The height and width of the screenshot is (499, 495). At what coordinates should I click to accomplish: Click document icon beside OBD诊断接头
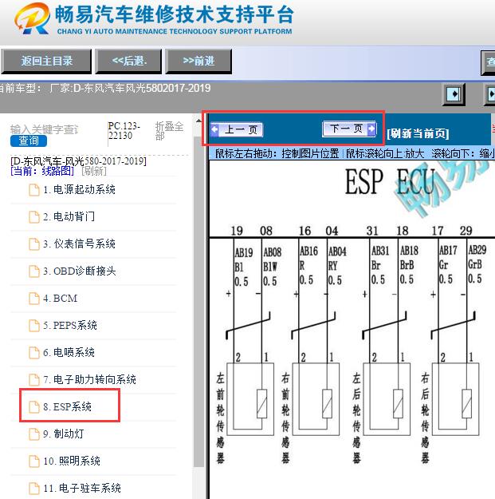click(x=34, y=271)
